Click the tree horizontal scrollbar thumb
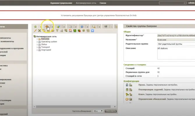Screen dimensions: 195x116 coord(73,107)
